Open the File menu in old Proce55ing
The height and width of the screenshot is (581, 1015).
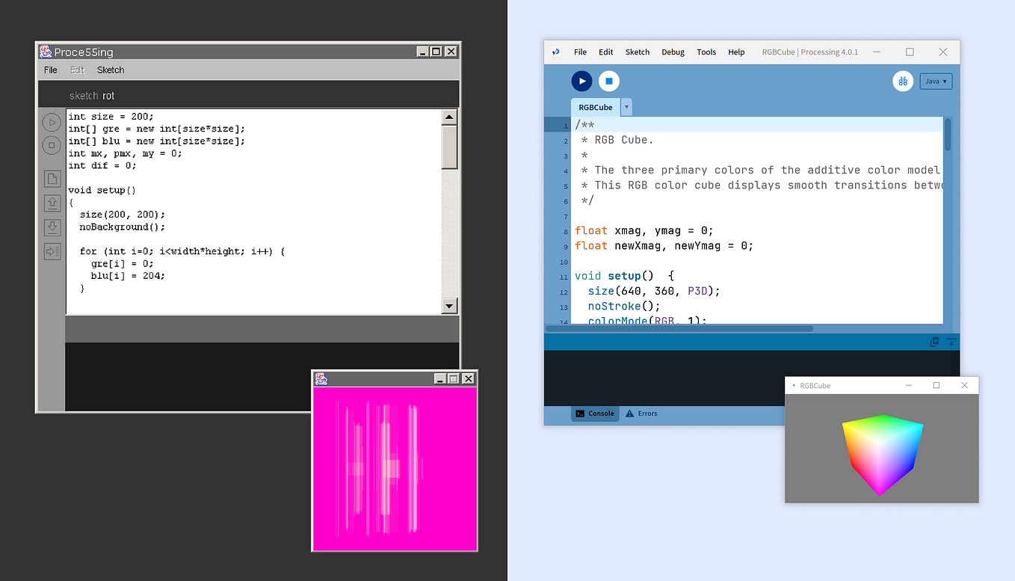pyautogui.click(x=49, y=70)
